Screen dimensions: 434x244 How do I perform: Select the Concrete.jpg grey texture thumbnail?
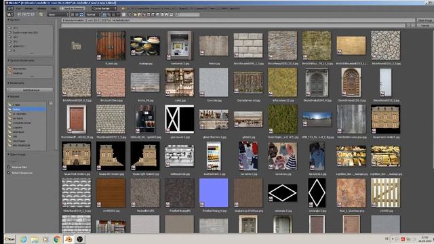coord(214,82)
